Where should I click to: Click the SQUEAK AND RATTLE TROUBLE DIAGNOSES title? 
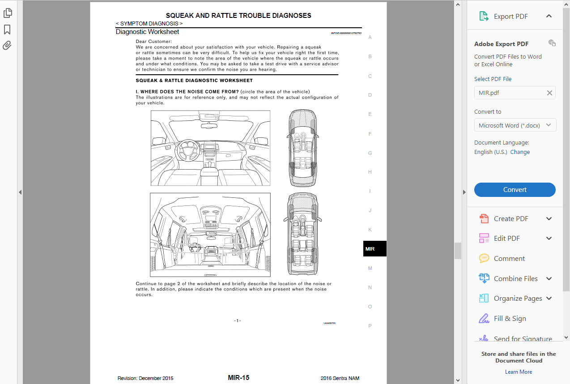coord(238,16)
